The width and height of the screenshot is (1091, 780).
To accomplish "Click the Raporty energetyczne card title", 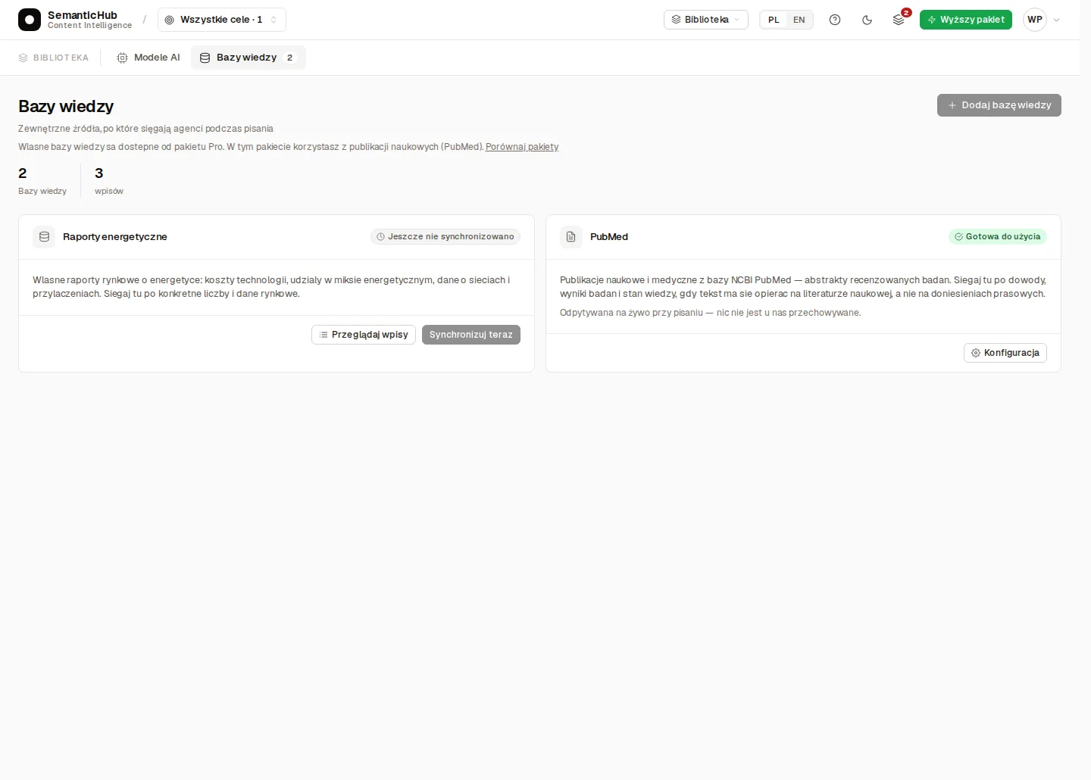I will 115,237.
